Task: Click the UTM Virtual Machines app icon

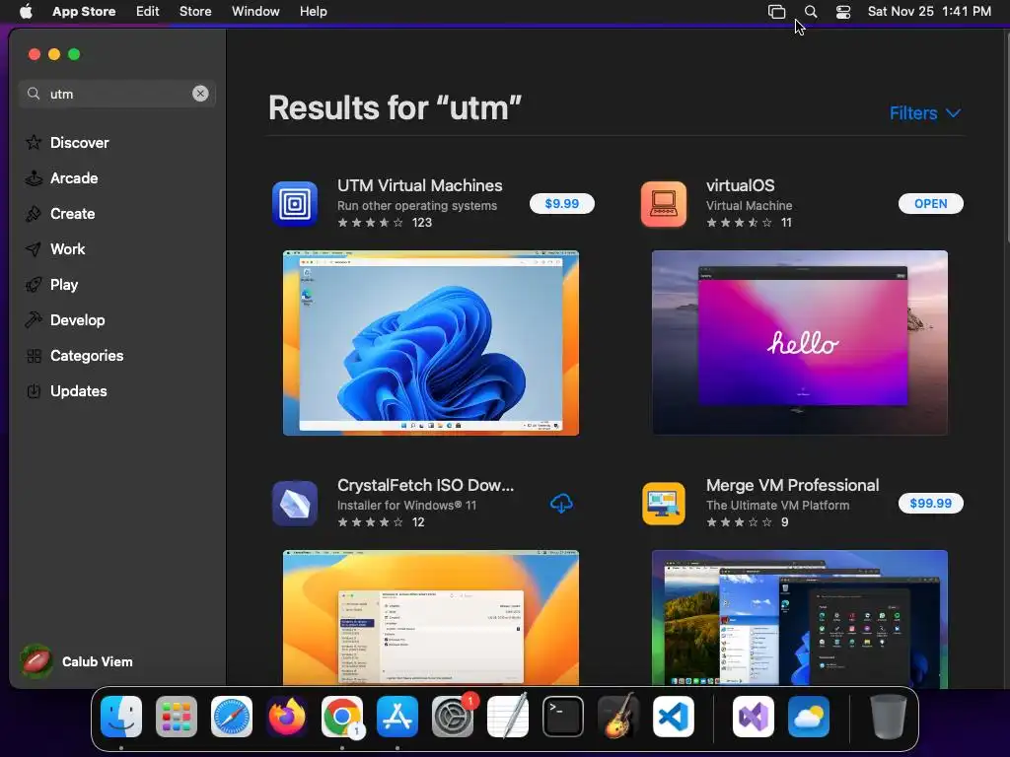Action: click(x=295, y=204)
